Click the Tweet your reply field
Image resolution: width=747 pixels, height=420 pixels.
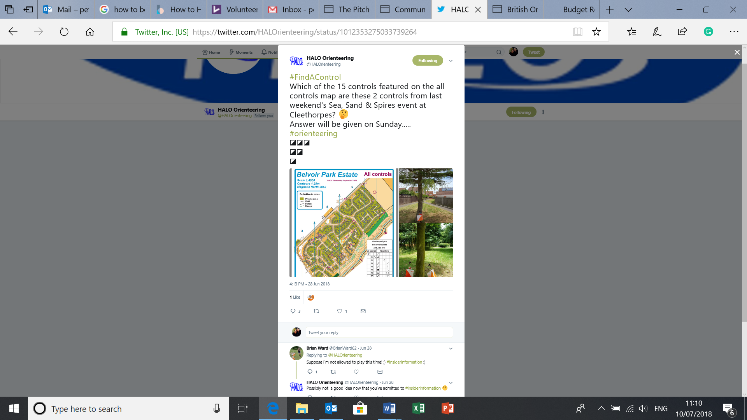tap(379, 332)
